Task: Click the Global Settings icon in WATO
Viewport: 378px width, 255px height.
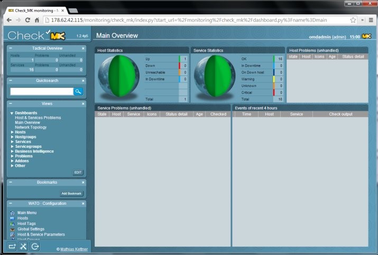Action: click(x=13, y=229)
